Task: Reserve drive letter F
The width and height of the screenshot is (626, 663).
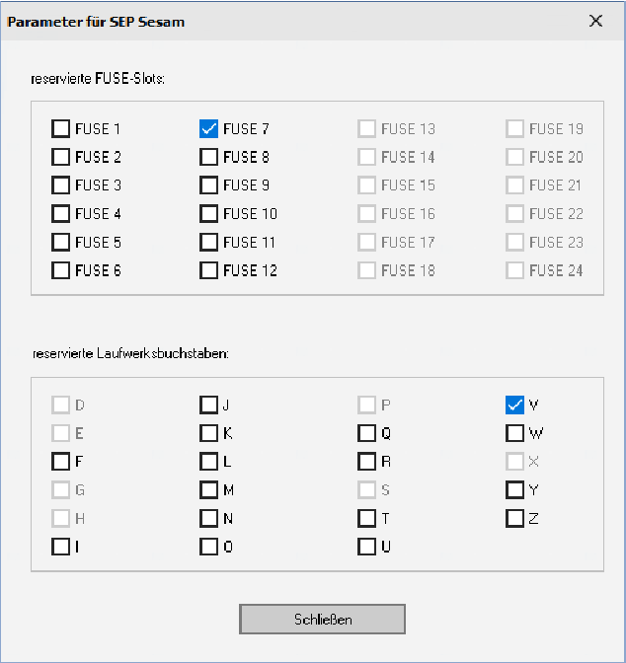Action: pos(61,461)
